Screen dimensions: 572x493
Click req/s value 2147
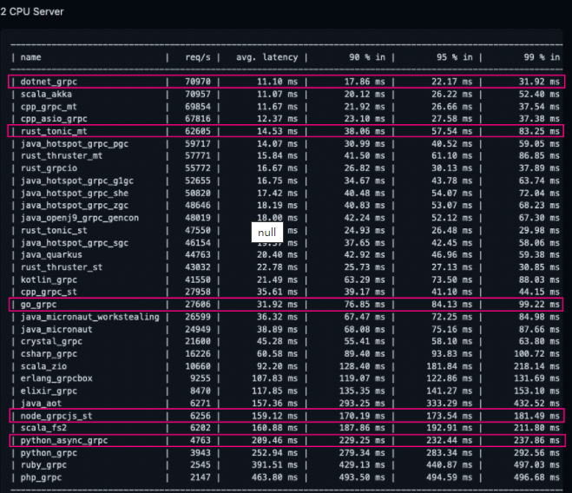tap(201, 477)
